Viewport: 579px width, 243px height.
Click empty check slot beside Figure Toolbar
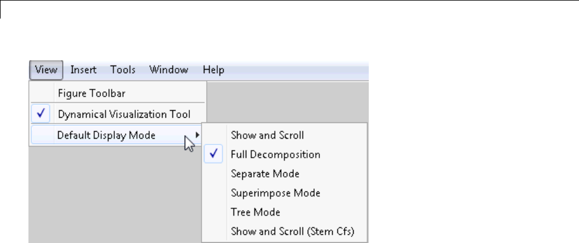pos(39,93)
